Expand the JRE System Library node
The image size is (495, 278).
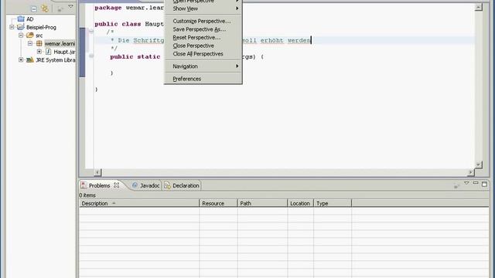[21, 60]
